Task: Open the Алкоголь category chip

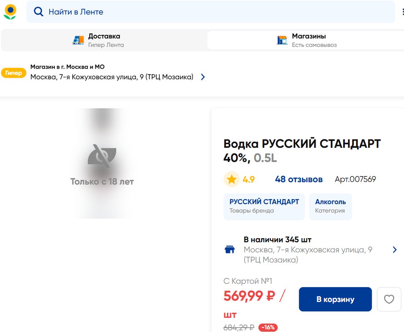Action: click(330, 206)
